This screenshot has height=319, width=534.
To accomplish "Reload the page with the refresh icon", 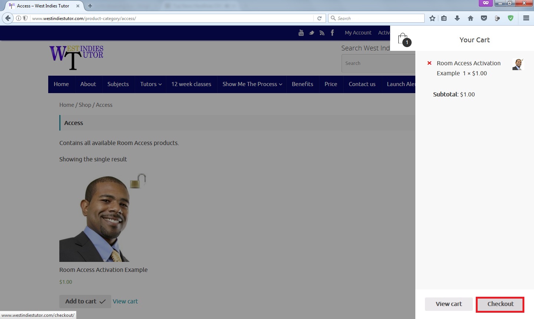I will coord(319,18).
